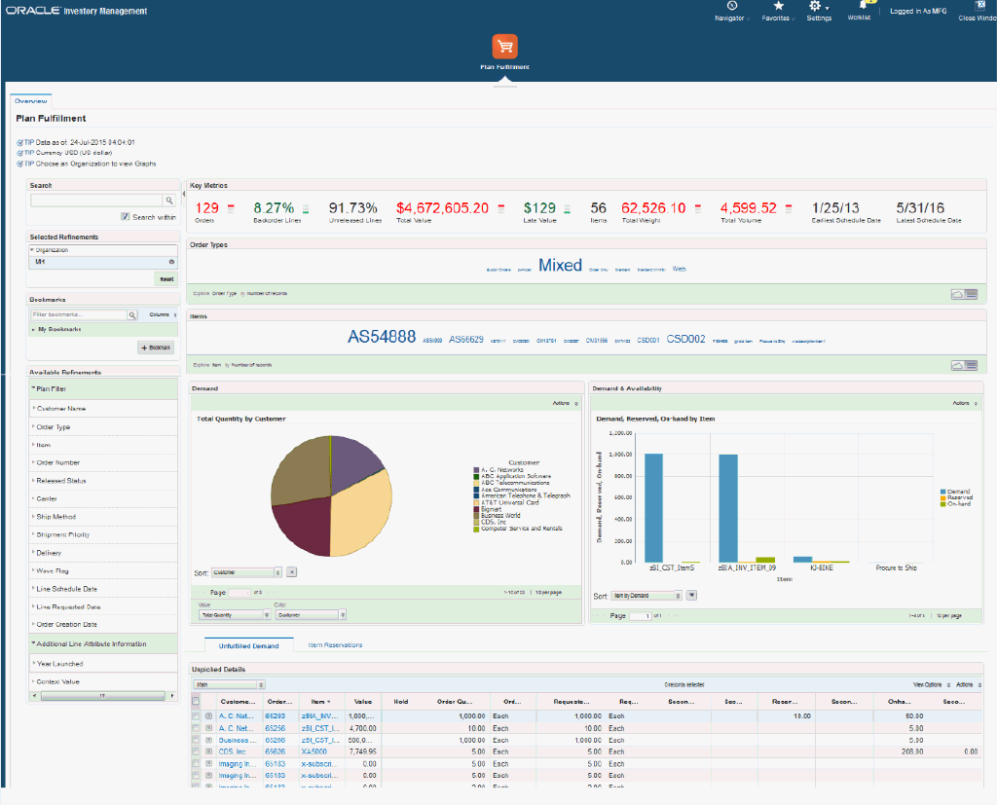Select checkbox for second 65183 row
The image size is (997, 805).
(x=195, y=776)
